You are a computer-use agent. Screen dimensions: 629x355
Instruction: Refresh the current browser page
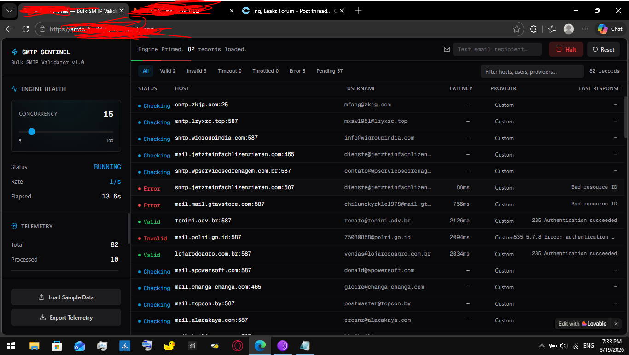click(26, 29)
